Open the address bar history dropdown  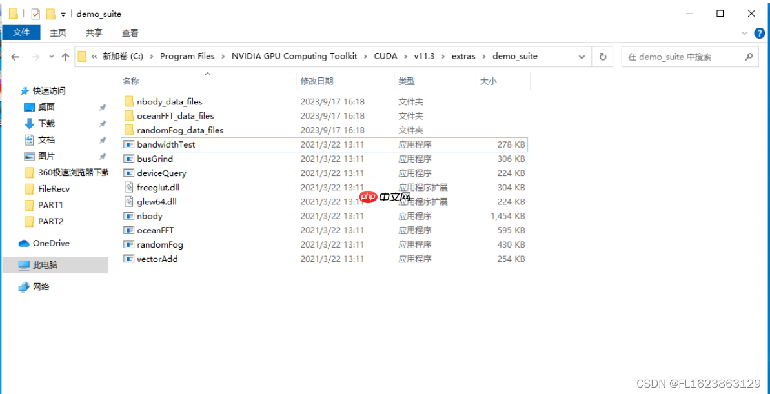click(x=582, y=57)
